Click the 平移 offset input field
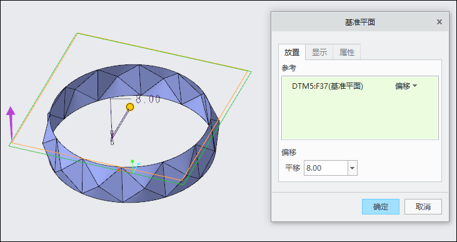Image resolution: width=457 pixels, height=242 pixels. 326,168
